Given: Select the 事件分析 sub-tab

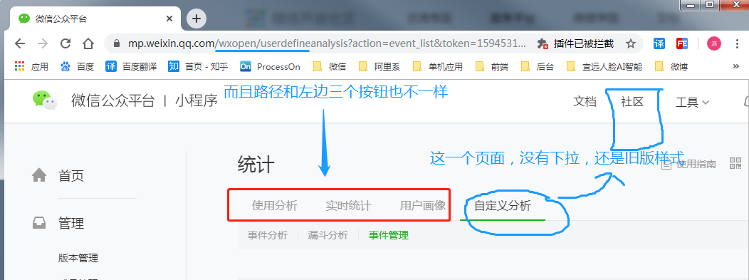Looking at the screenshot, I should point(268,235).
